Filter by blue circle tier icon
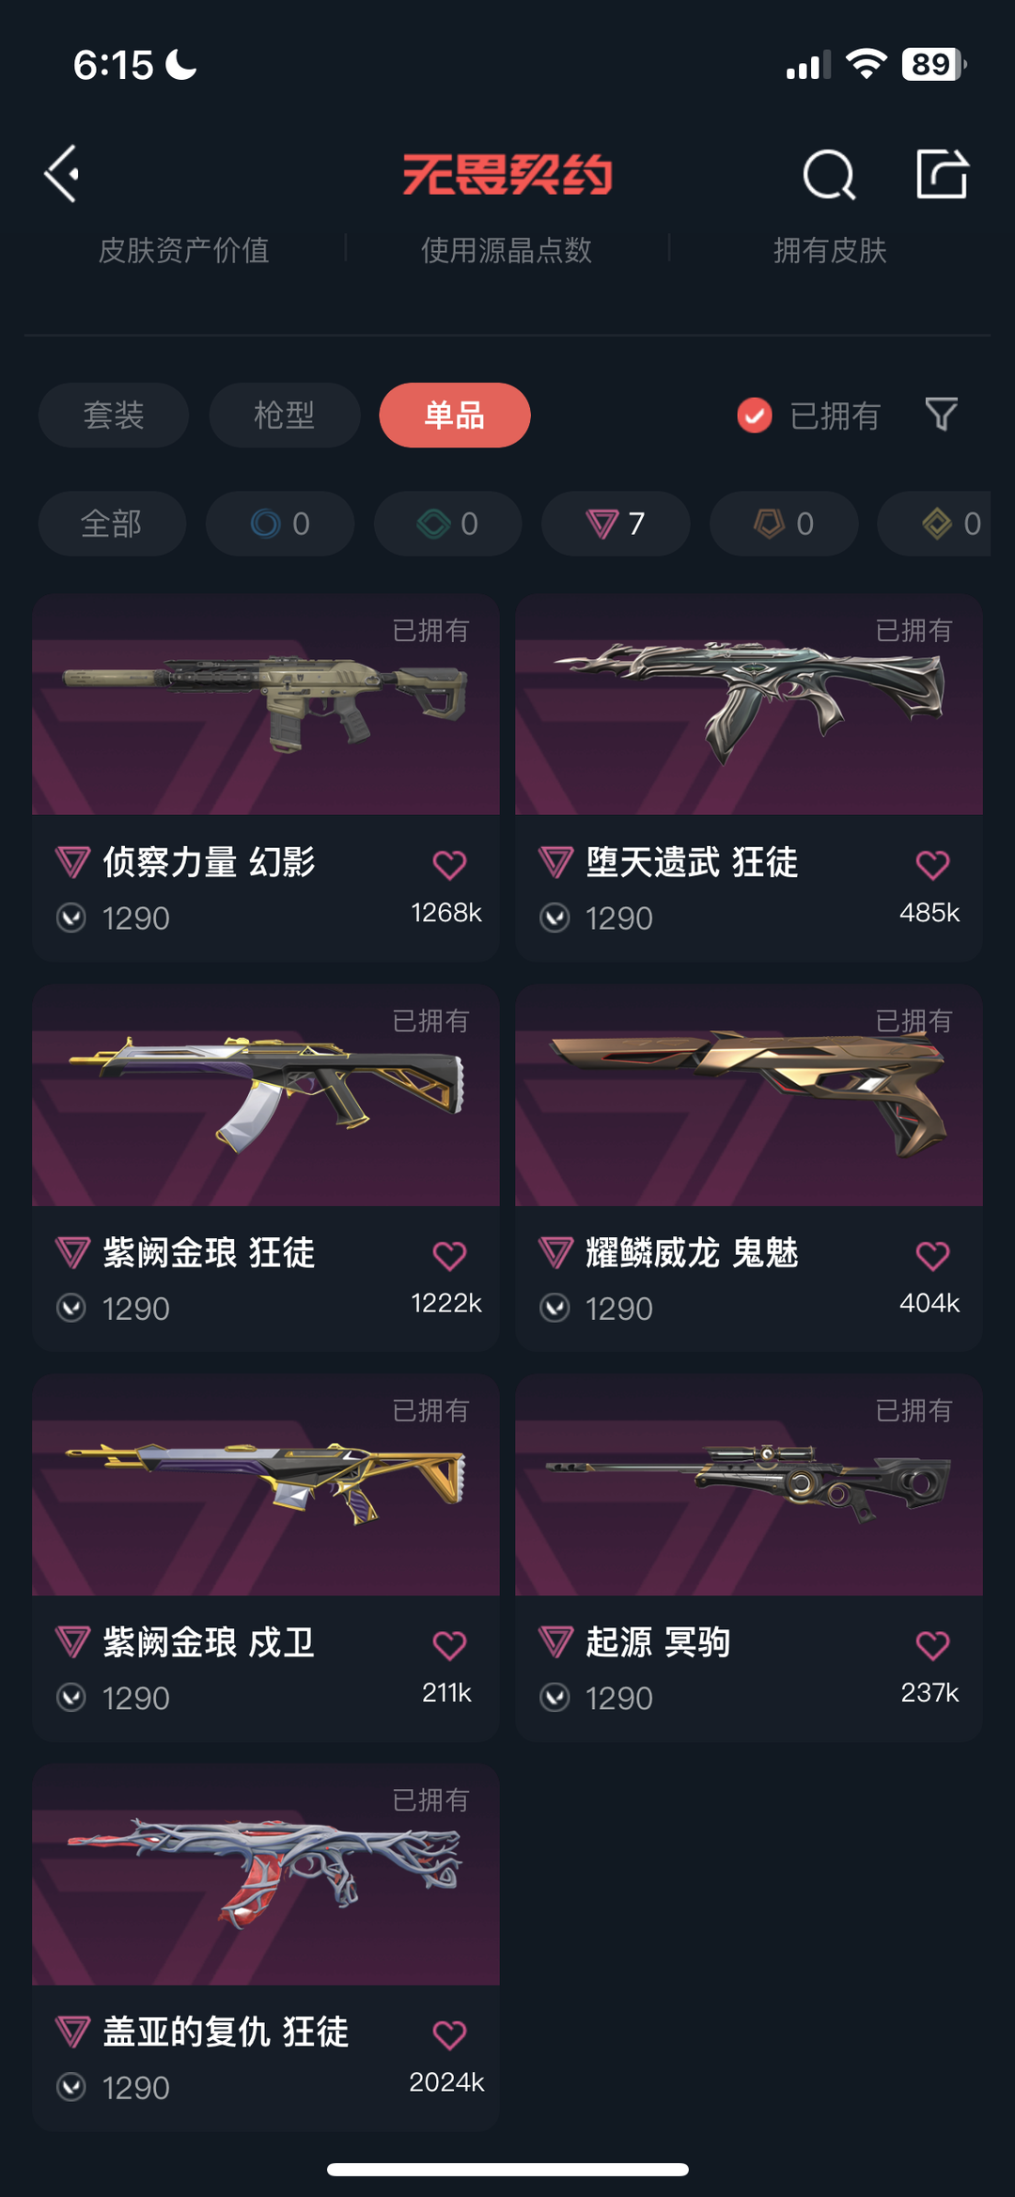Screen dimensions: 1015x2197 [x=280, y=524]
